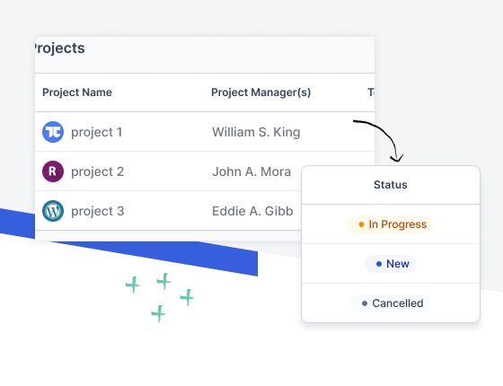The width and height of the screenshot is (503, 386).
Task: Open the project 2 name link
Action: [x=97, y=171]
